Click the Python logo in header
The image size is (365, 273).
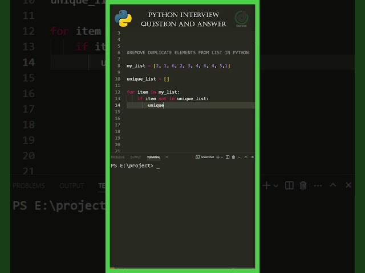(x=123, y=19)
